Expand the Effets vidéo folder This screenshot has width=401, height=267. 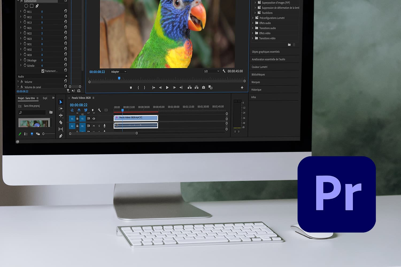[x=252, y=33]
